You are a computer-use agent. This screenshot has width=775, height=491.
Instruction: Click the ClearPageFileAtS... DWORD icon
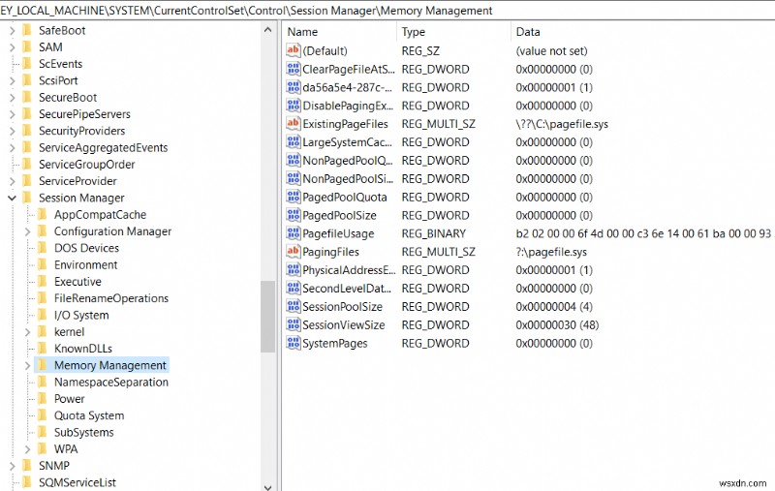pyautogui.click(x=294, y=69)
